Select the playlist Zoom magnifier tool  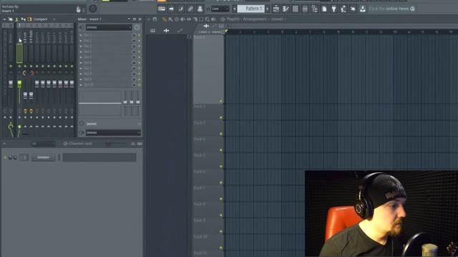[208, 19]
